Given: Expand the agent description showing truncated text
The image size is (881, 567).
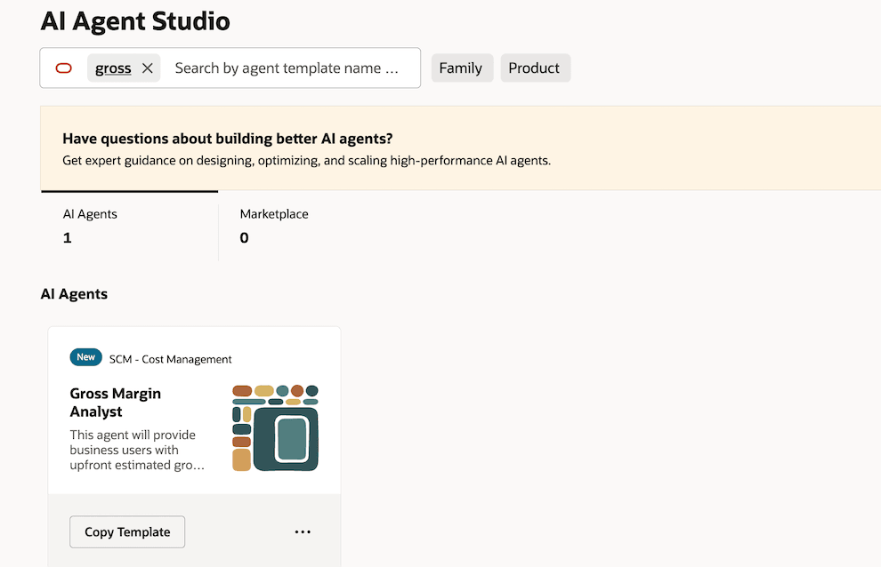Looking at the screenshot, I should click(138, 450).
